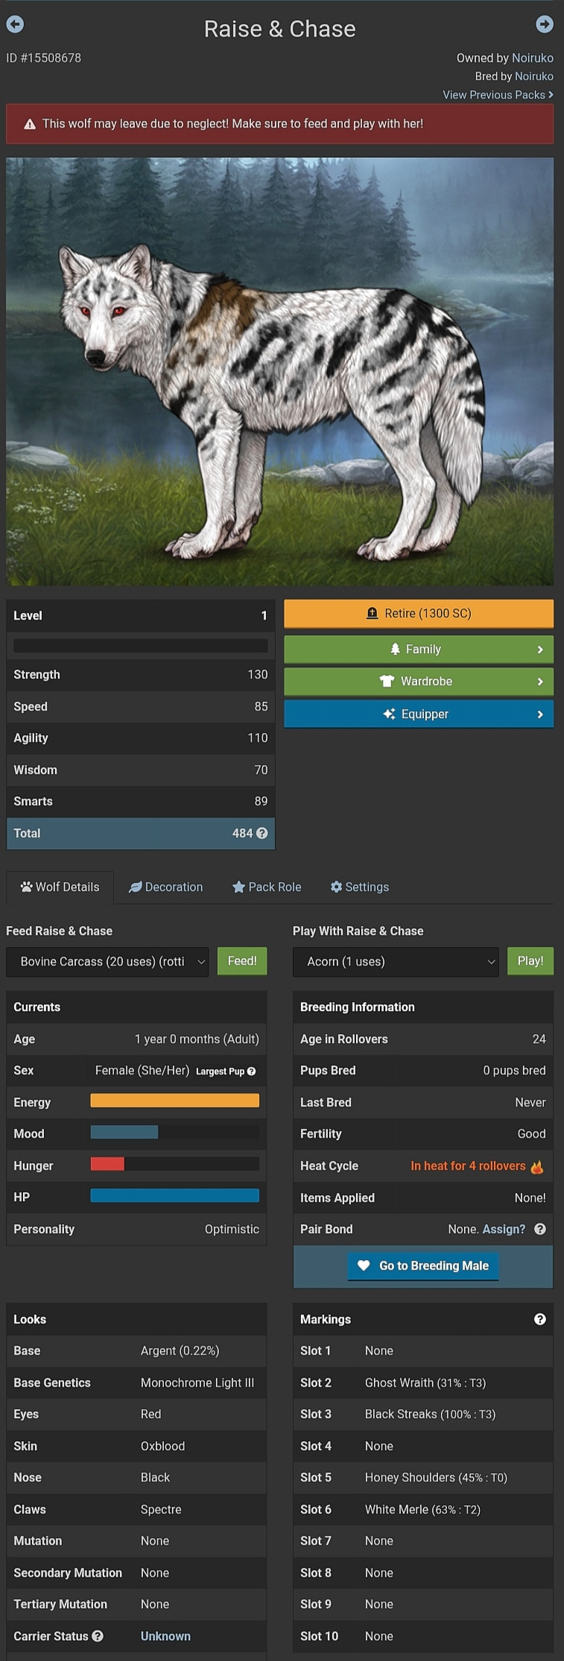The image size is (564, 1661).
Task: Open the food item dropdown
Action: click(107, 962)
